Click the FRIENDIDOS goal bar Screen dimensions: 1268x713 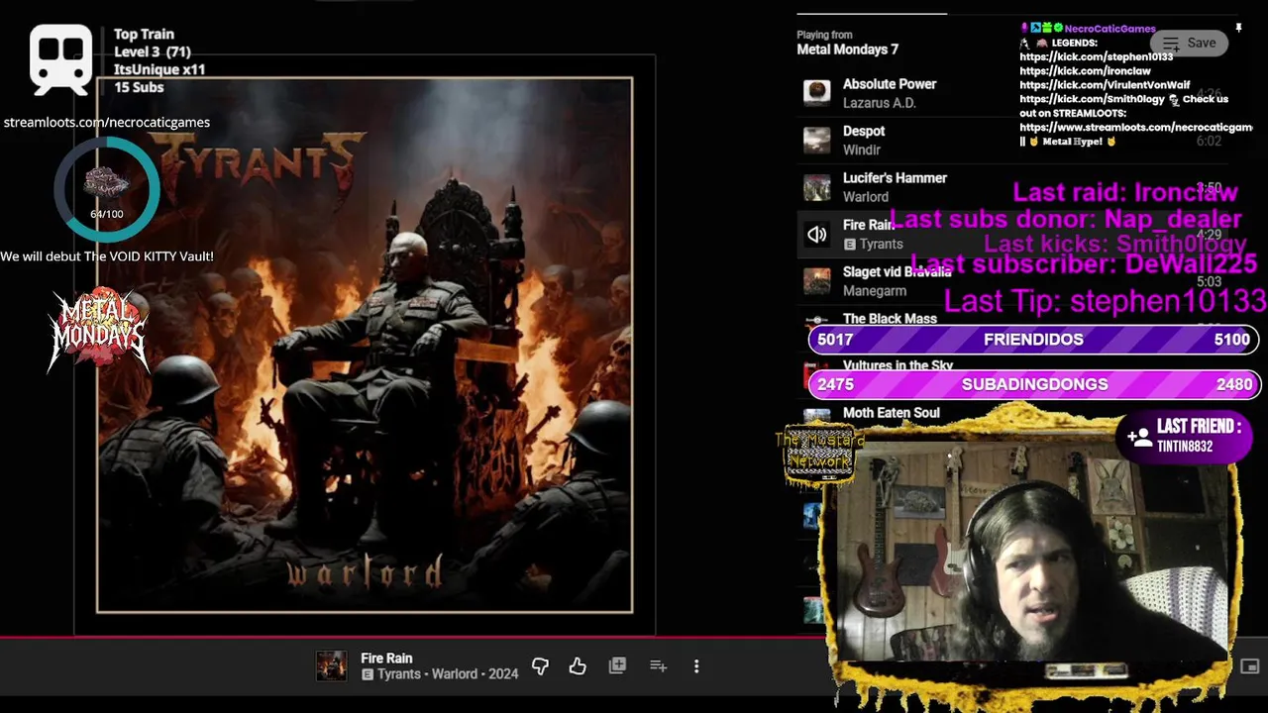(1033, 340)
